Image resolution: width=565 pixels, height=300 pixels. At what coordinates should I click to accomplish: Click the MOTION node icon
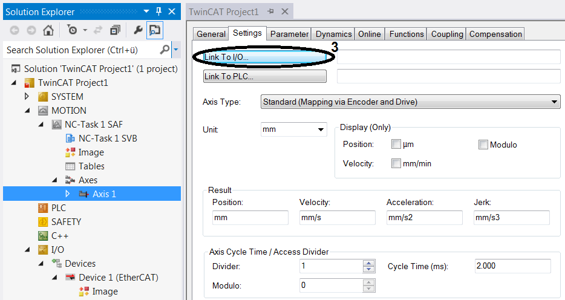tap(43, 111)
